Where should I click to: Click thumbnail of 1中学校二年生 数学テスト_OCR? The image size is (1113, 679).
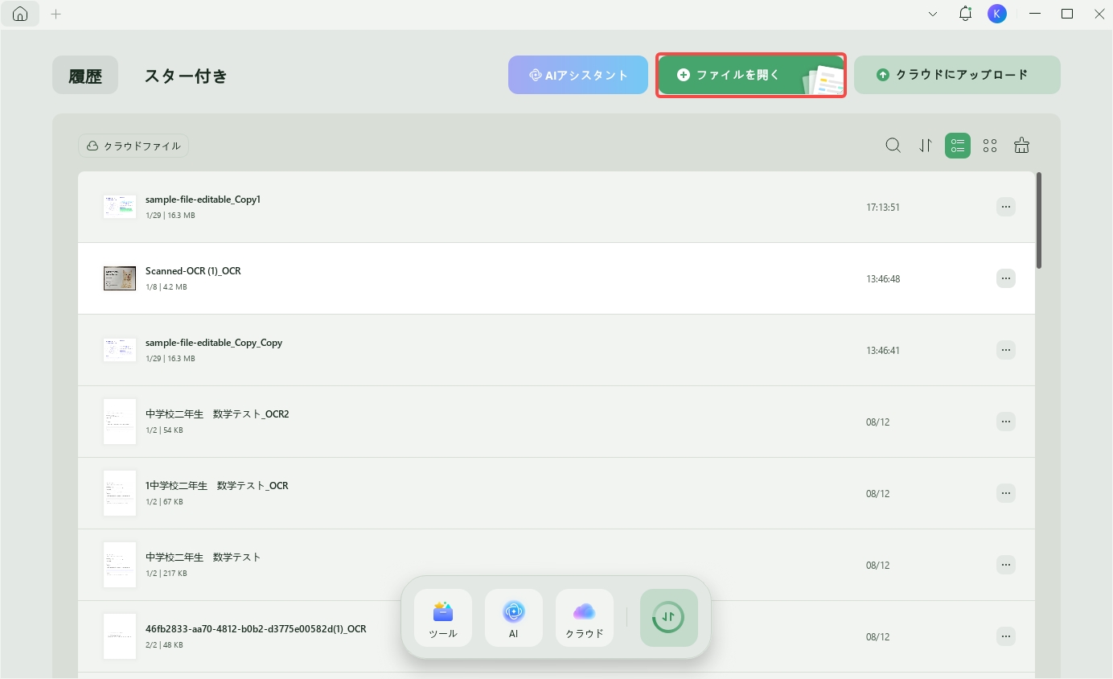[120, 493]
